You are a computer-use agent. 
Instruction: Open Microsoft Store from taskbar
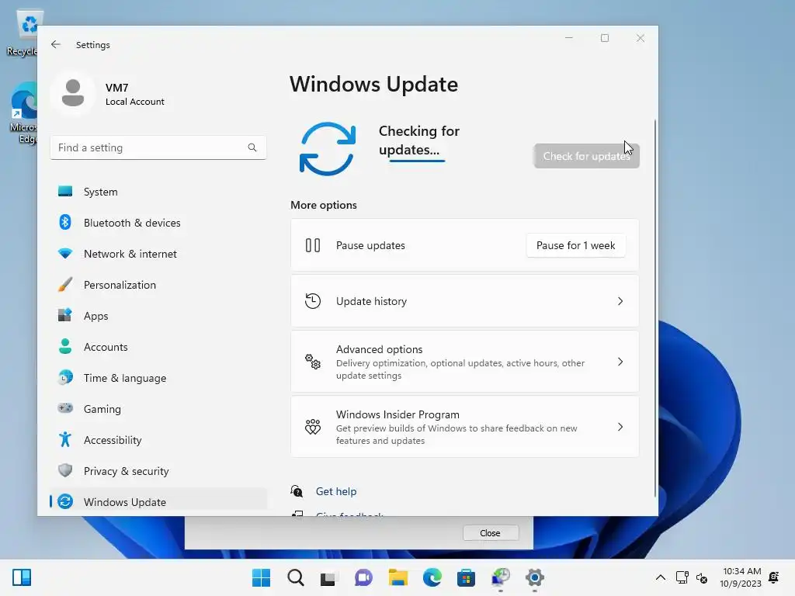(x=466, y=577)
